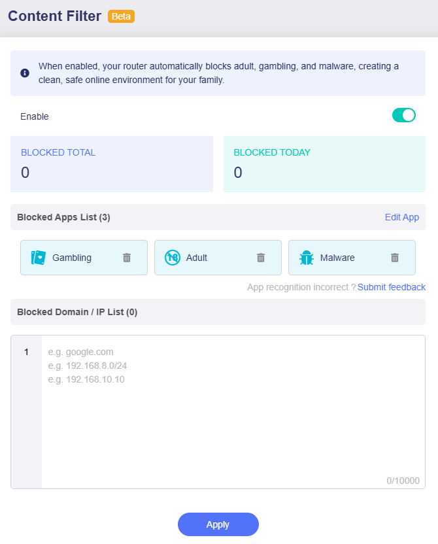Click the Blocked Apps List header
438x544 pixels.
[63, 217]
